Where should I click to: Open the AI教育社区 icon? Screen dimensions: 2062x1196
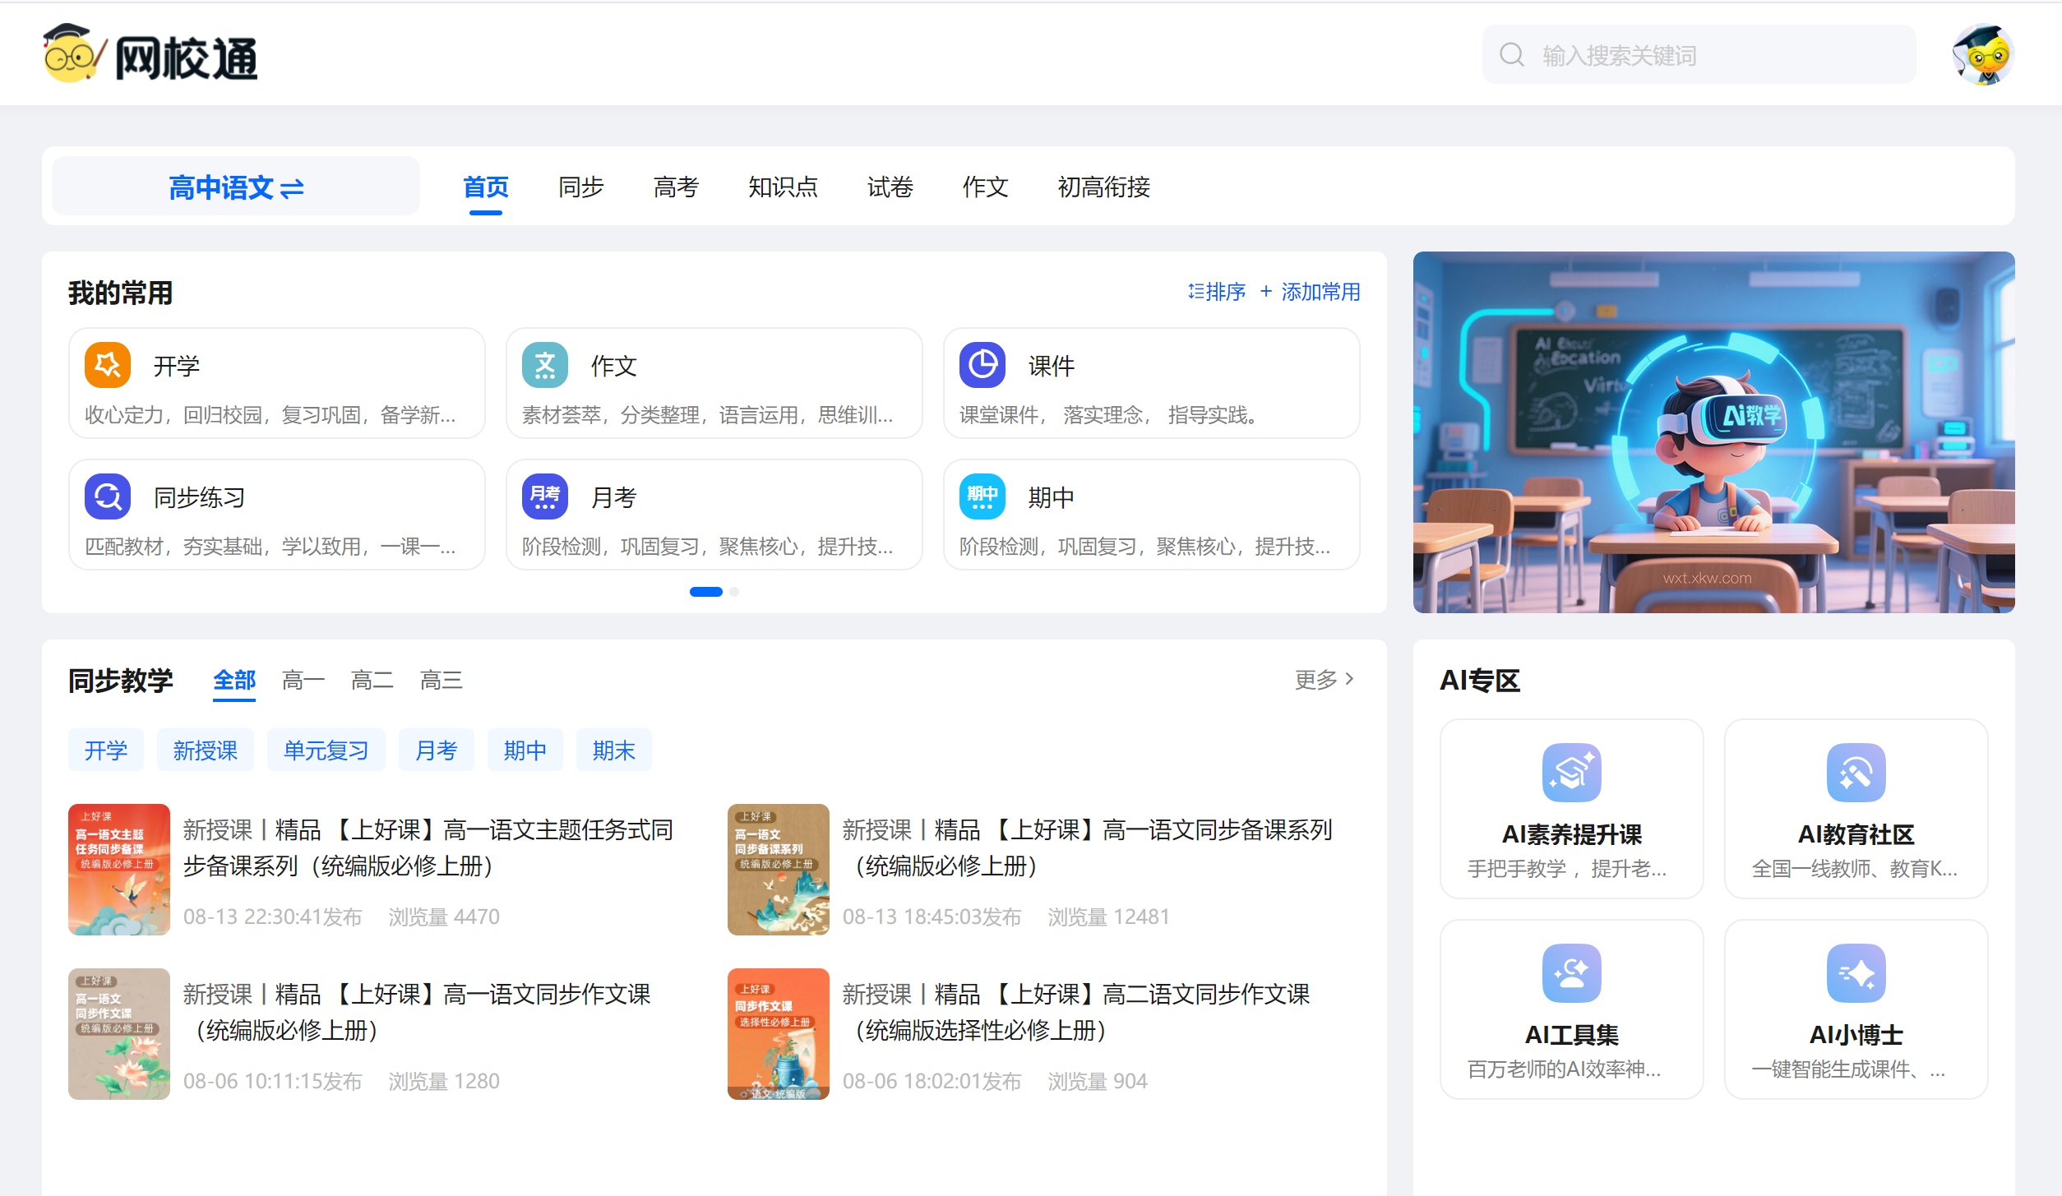(1856, 773)
